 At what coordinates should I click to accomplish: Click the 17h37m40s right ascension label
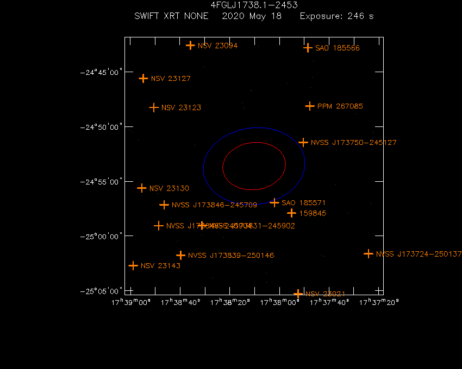pos(329,302)
